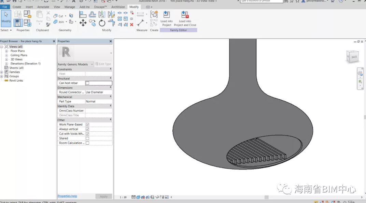Click the Move tool icon

[83, 23]
